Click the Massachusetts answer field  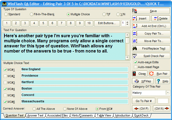click(75, 102)
